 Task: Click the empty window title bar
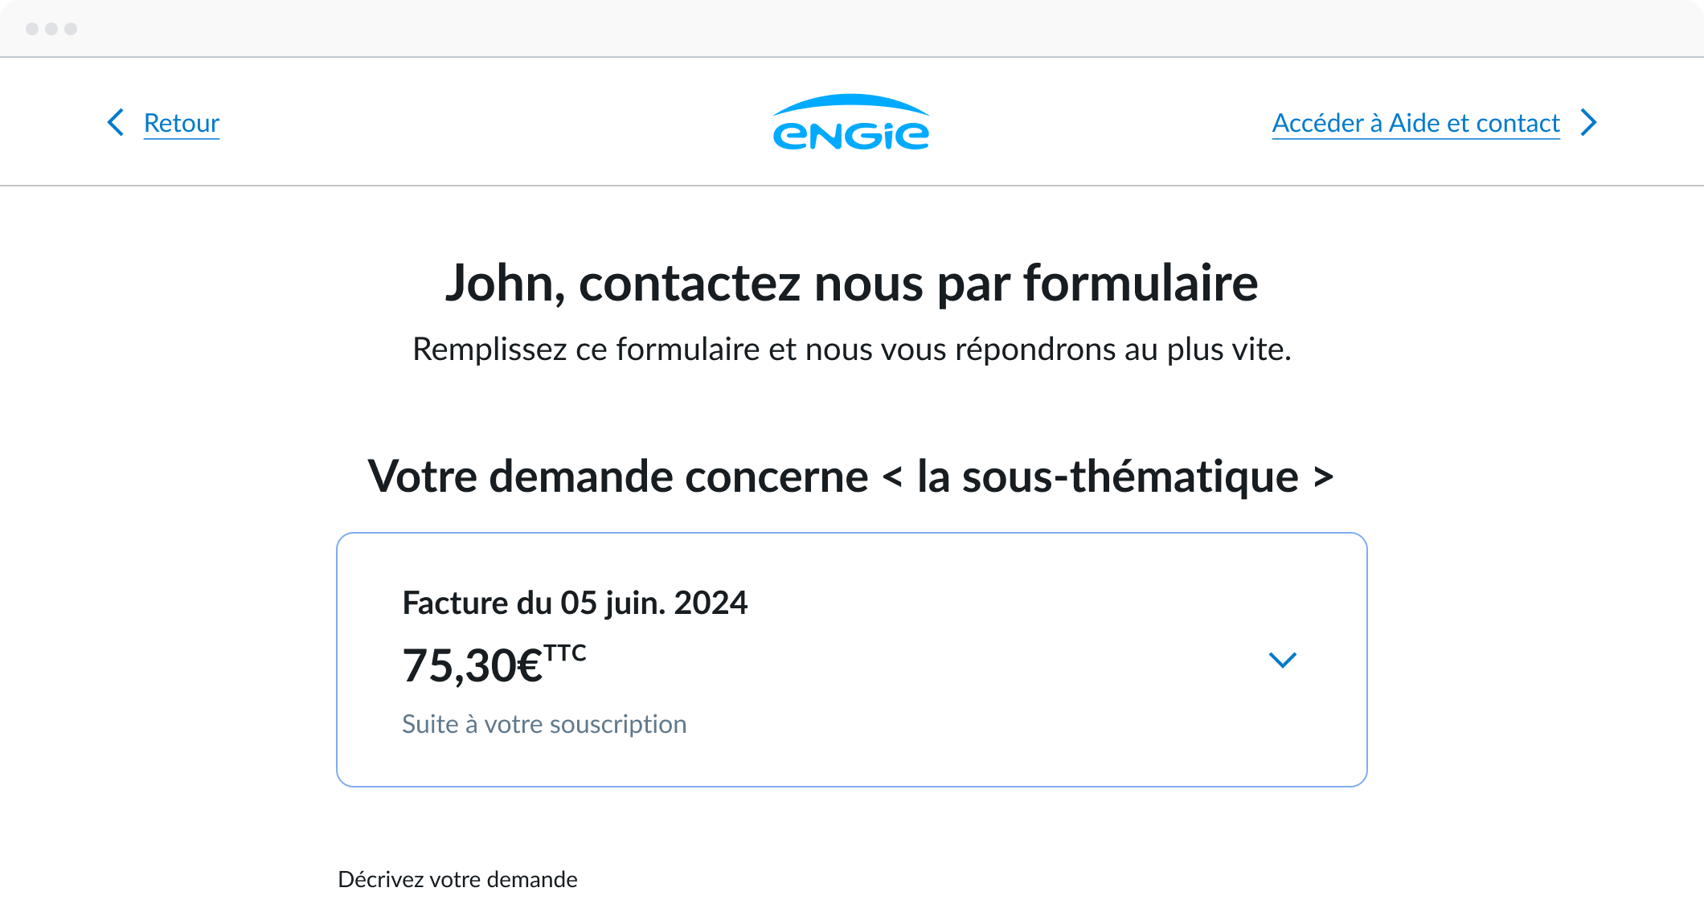pos(852,29)
